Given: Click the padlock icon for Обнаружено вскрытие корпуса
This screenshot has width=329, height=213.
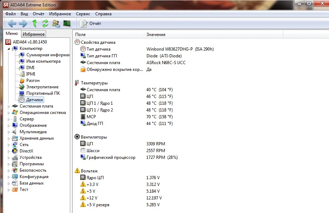Looking at the screenshot, I should 83,69.
